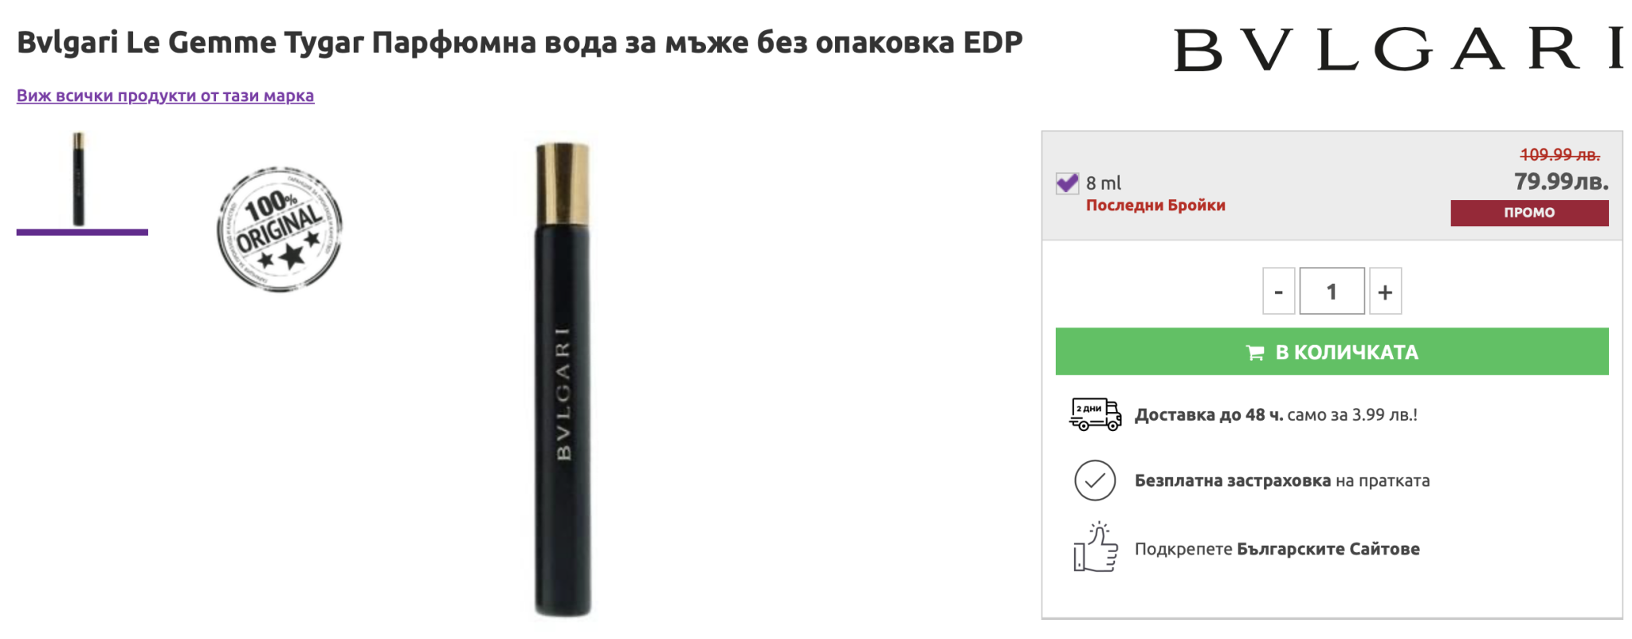Image resolution: width=1632 pixels, height=639 pixels.
Task: Click the red ПРОМО label
Action: coord(1529,213)
